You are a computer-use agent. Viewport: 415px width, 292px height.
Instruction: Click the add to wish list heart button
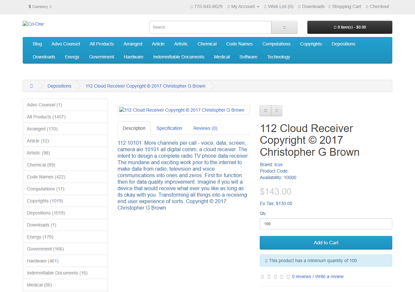pos(266,111)
